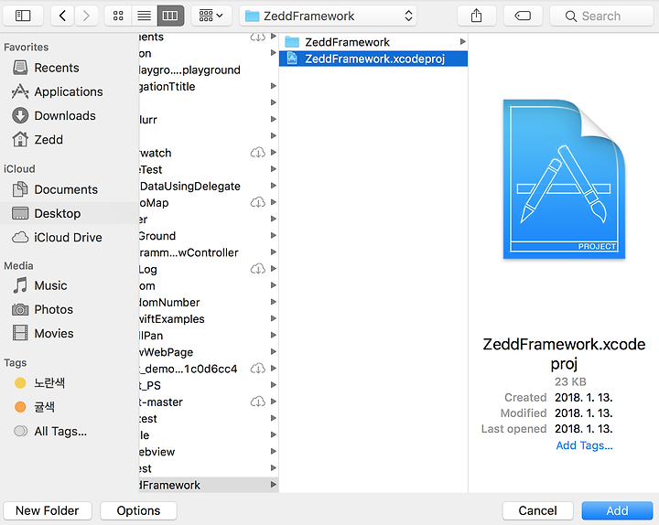
Task: Expand the lurr folder arrow
Action: 273,119
